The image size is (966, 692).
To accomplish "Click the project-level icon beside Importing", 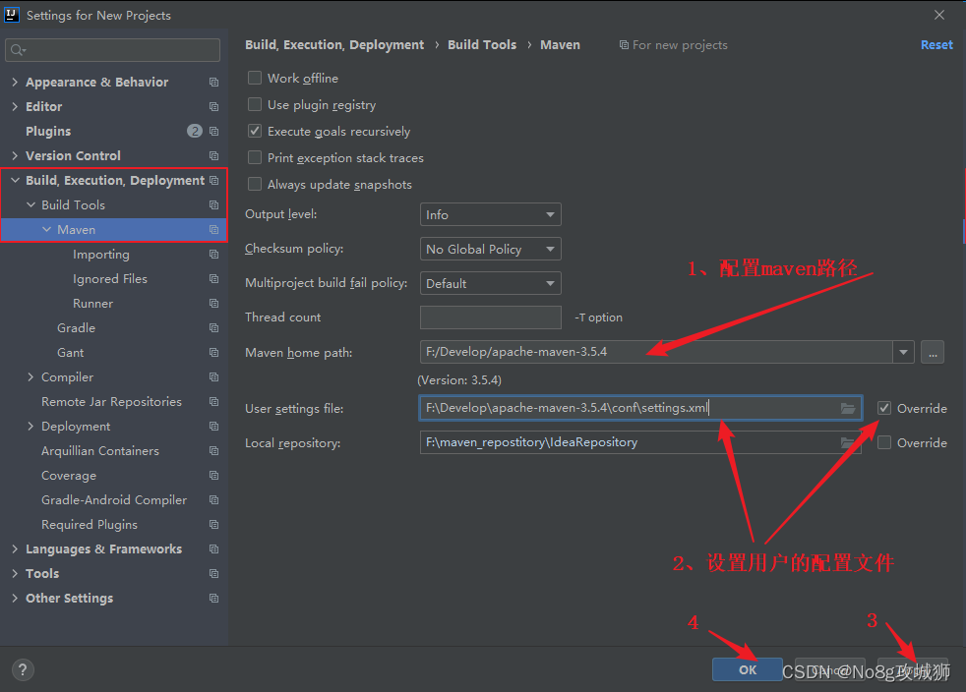I will click(213, 255).
